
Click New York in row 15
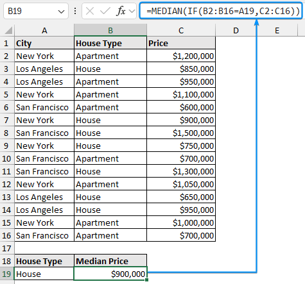(x=44, y=222)
